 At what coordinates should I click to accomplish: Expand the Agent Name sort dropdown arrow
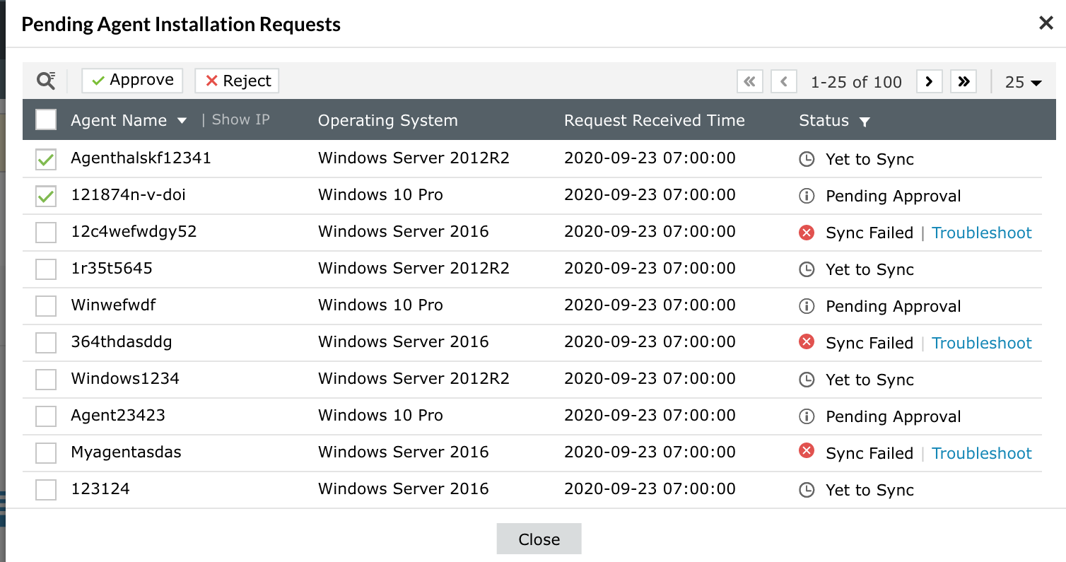182,121
